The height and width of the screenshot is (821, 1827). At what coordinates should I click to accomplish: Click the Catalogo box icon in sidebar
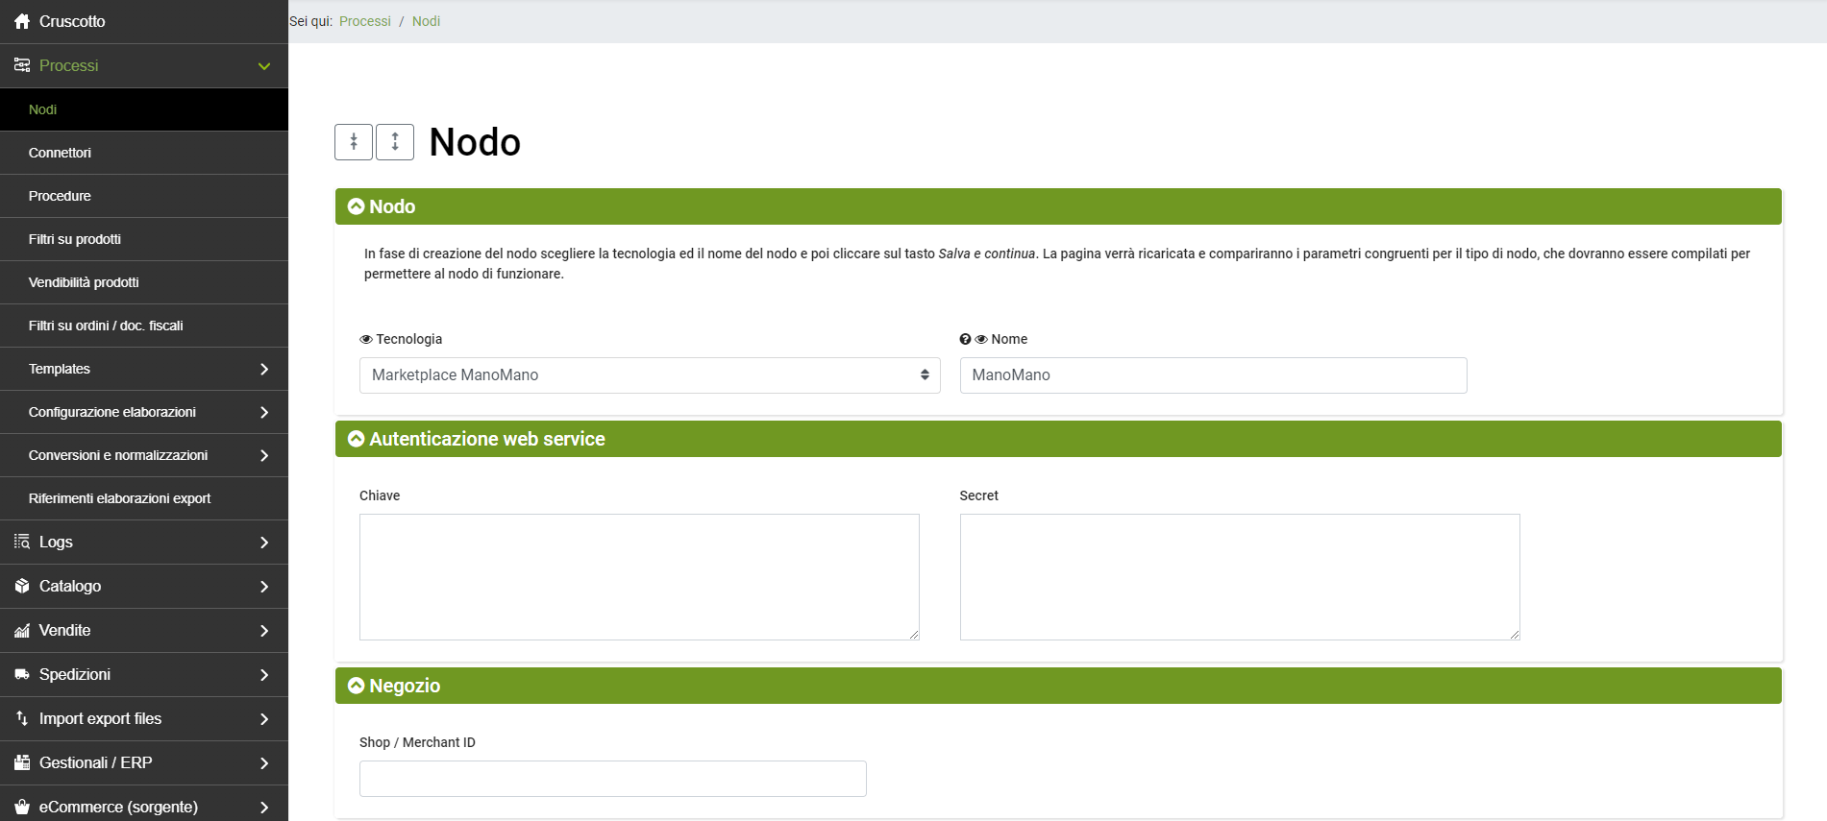22,586
